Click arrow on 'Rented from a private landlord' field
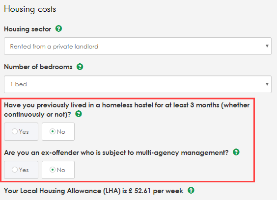The width and height of the screenshot is (277, 200). pos(267,46)
